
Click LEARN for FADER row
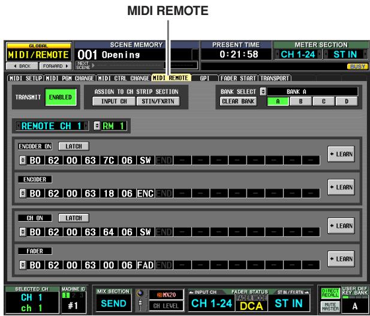coord(341,259)
